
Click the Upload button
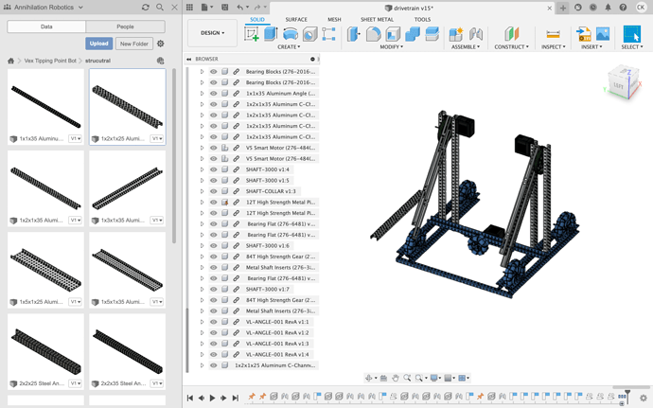pos(98,44)
